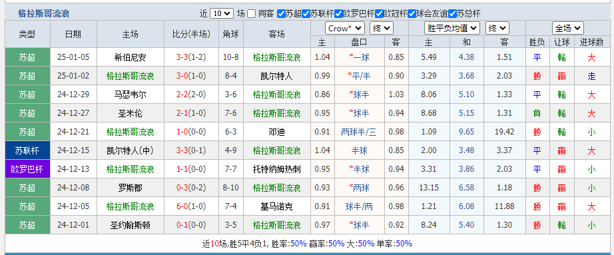Viewport: 614px width, 255px height.
Task: Click the 苏超 tag on the 25-01-05 row
Action: point(27,57)
